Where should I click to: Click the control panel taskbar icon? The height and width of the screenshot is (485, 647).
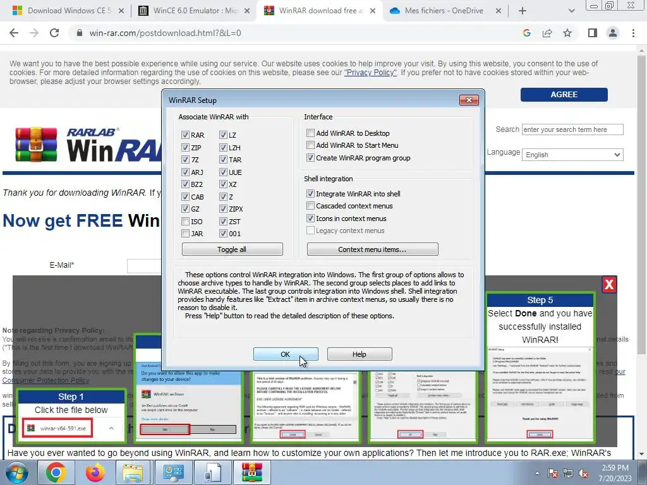172,472
